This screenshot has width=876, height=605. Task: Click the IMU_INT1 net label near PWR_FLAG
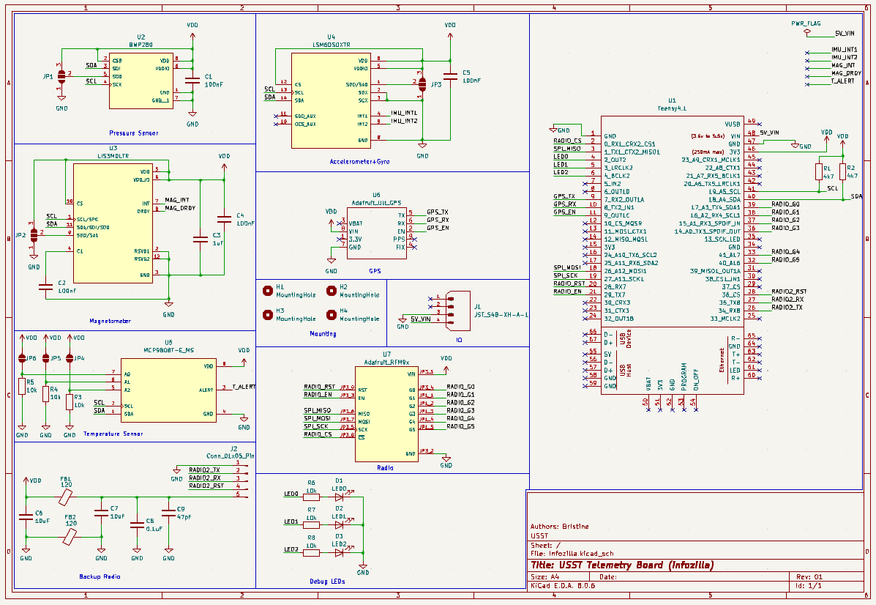(x=844, y=50)
